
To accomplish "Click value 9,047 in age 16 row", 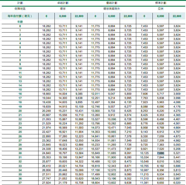I will click(112, 94).
